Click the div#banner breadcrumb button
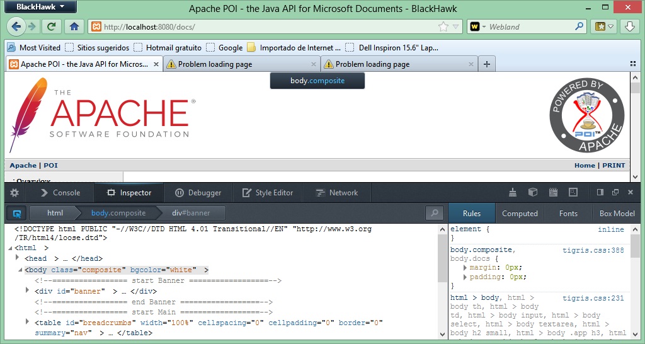The width and height of the screenshot is (645, 344). (x=191, y=213)
